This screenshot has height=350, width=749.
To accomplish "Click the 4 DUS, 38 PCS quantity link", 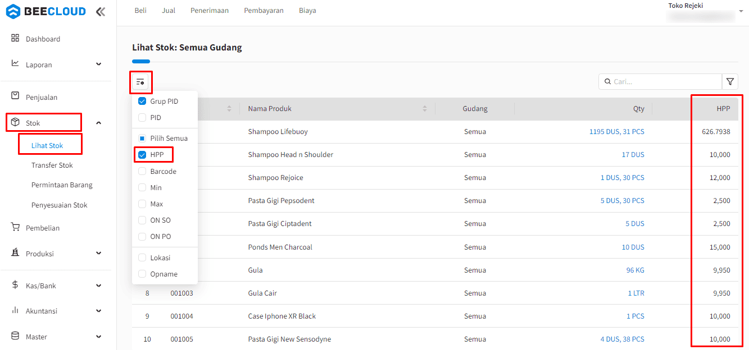I will 623,339.
